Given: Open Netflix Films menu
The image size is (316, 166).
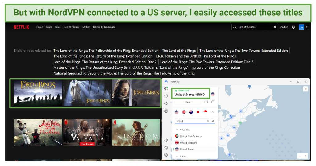Looking at the screenshot, I should pos(58,27).
